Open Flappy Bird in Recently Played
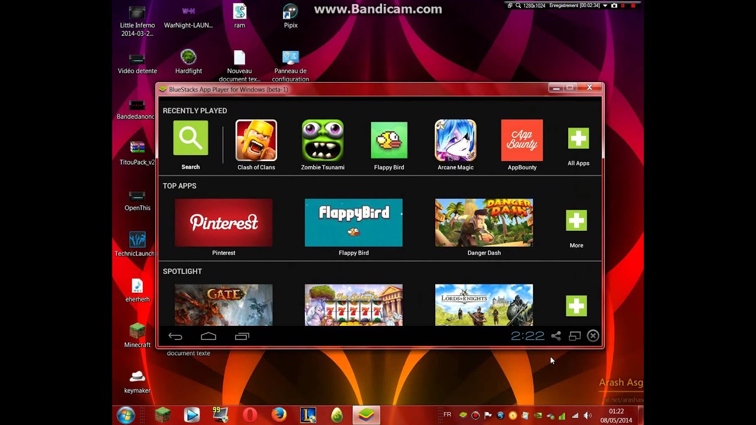The image size is (756, 425). tap(389, 140)
